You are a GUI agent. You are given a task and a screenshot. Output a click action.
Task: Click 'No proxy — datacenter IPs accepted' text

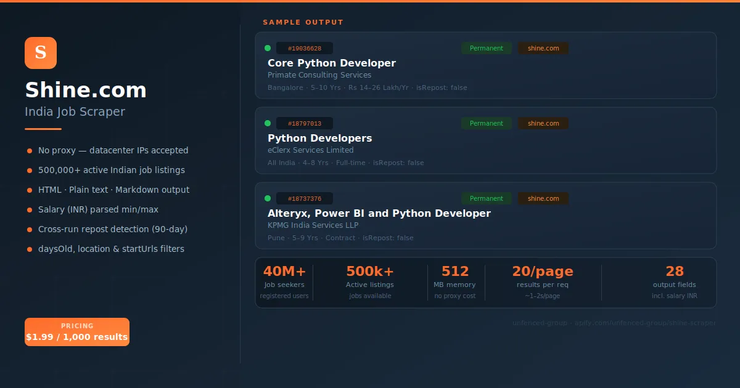click(113, 150)
